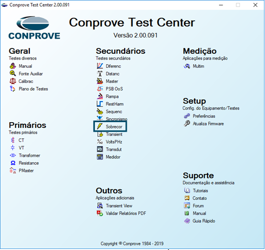Close the Conprove Test Center window

click(x=255, y=5)
